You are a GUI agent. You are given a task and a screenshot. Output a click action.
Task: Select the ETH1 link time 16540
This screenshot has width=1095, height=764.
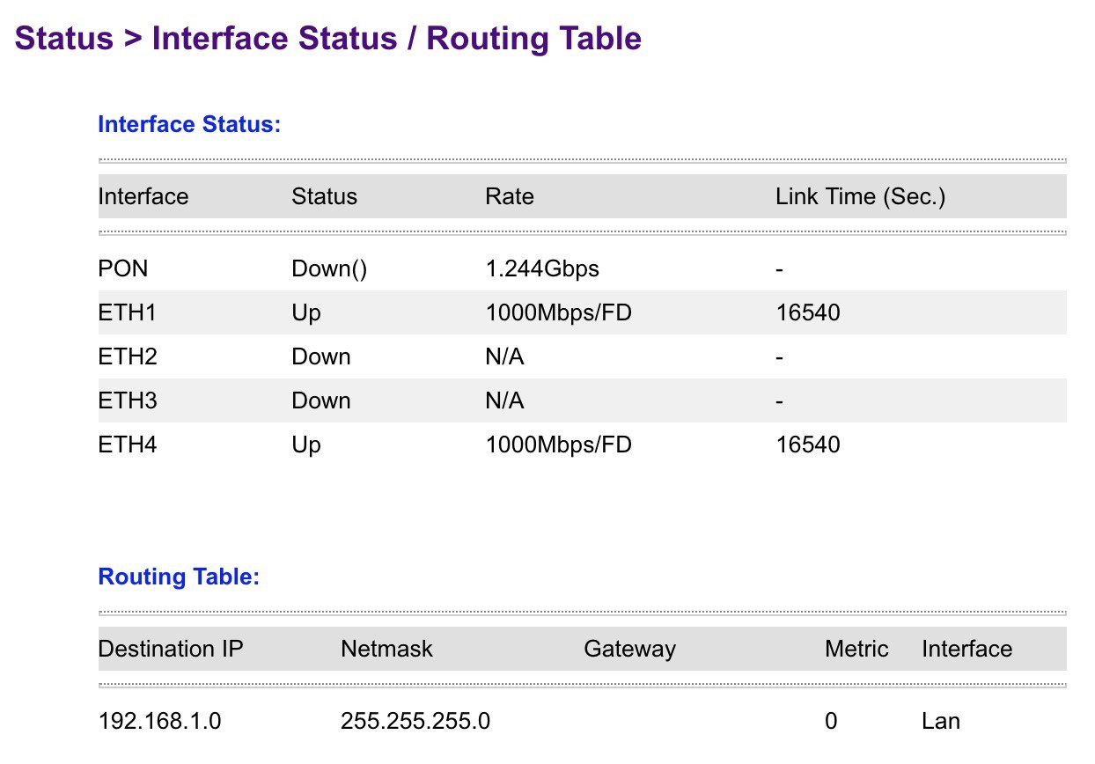808,312
